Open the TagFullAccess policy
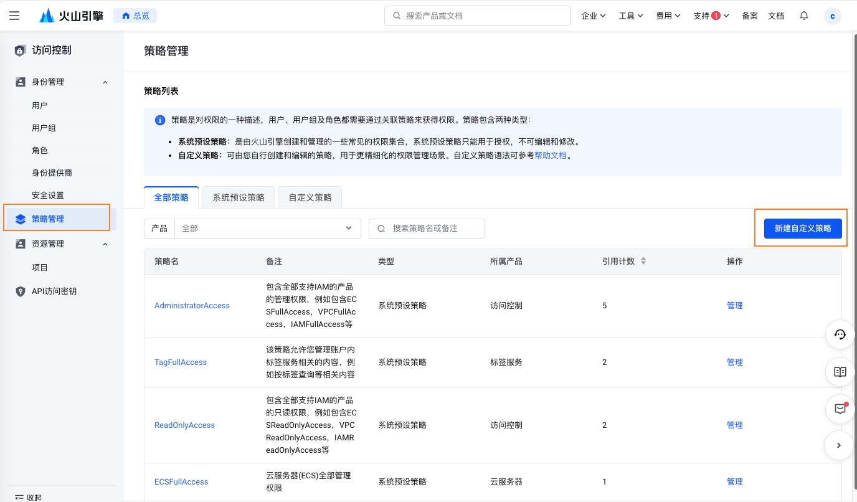 (x=181, y=362)
